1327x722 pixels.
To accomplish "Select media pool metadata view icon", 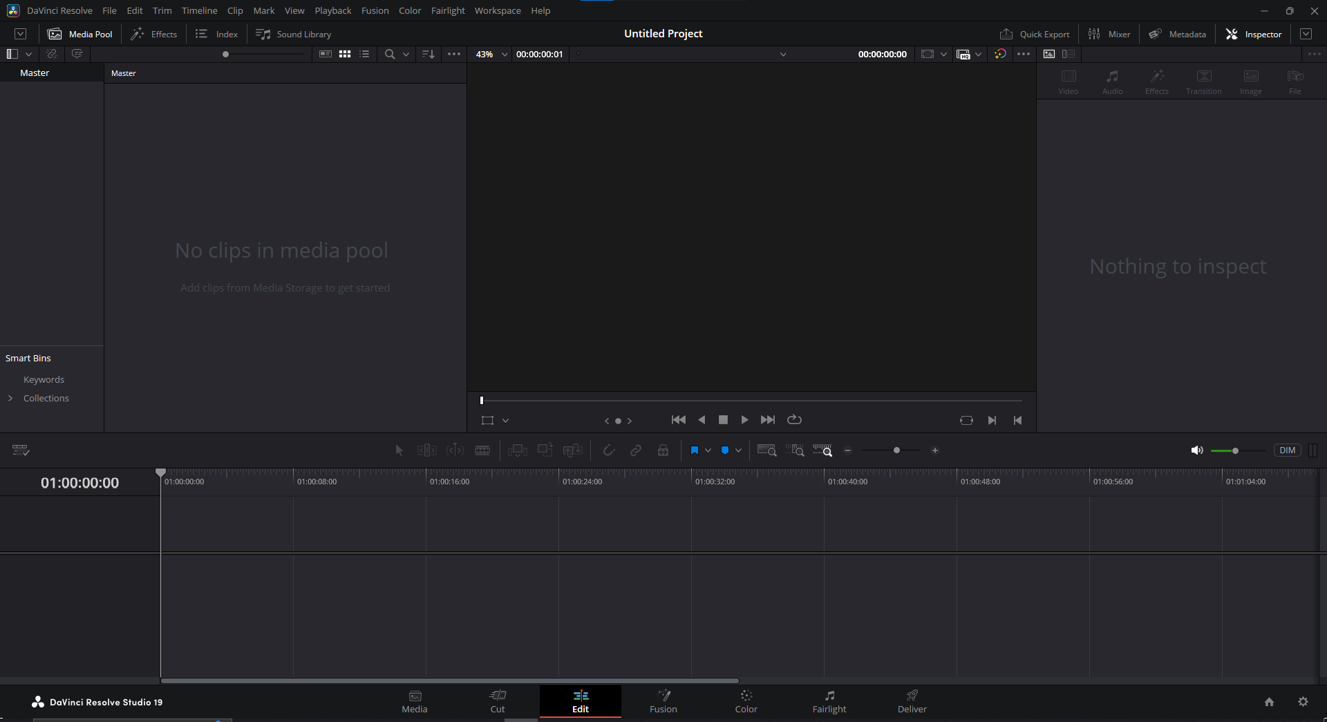I will pos(326,54).
